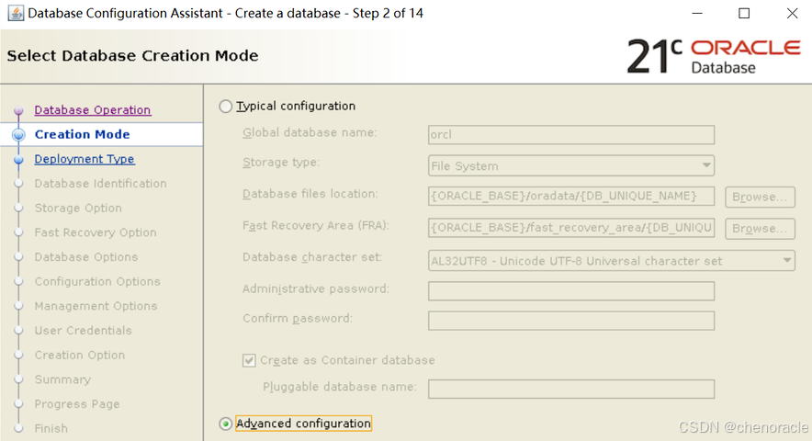Select the Advanced configuration radio button
This screenshot has height=441, width=812.
[x=226, y=424]
